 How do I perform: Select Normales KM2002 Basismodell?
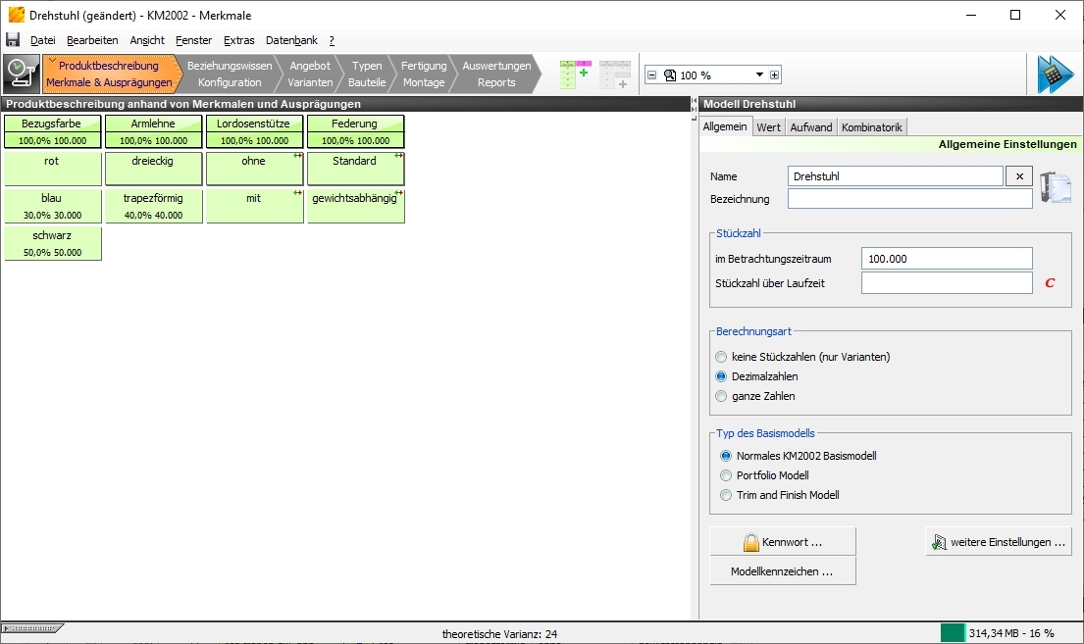(726, 456)
